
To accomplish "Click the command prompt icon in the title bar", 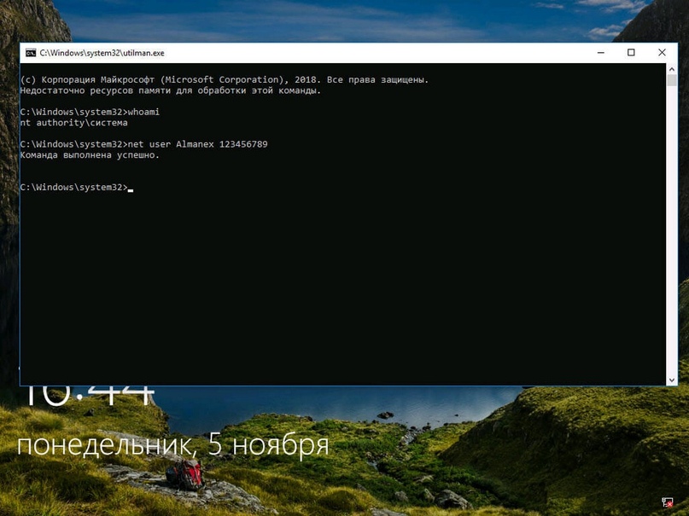I will [31, 53].
